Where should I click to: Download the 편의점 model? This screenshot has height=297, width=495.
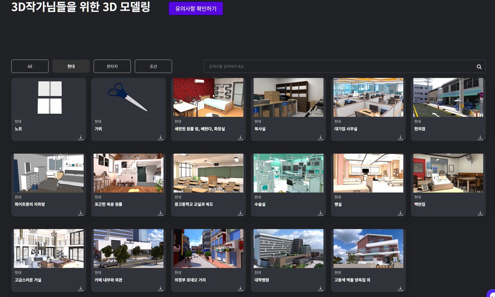coord(480,138)
